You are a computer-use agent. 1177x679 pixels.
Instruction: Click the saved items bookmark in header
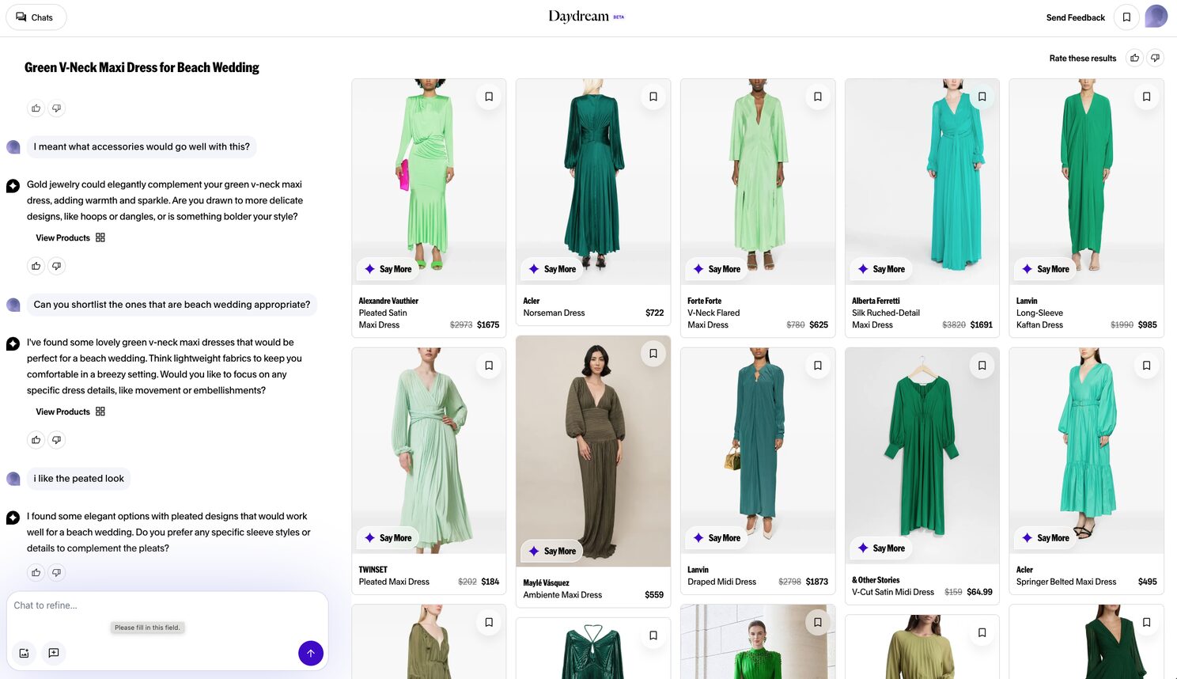click(x=1126, y=17)
